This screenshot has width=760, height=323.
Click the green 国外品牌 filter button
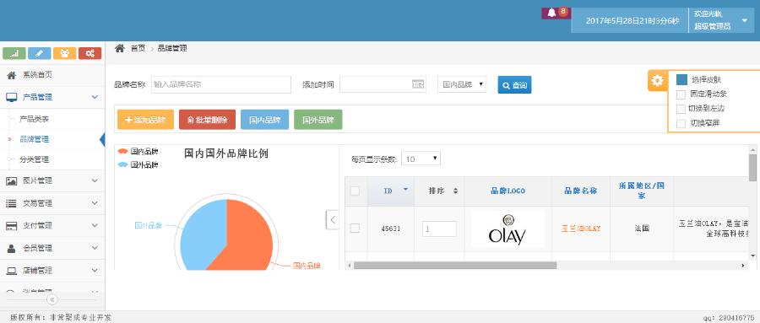[318, 120]
